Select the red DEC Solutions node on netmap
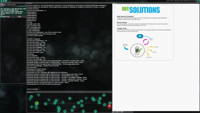 109,106
